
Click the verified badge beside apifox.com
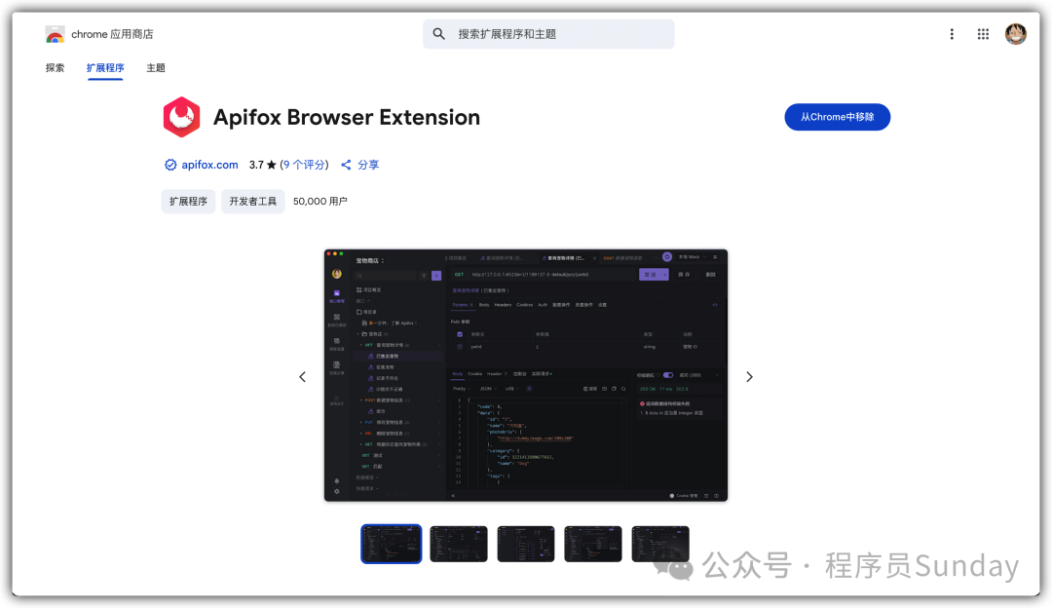click(170, 165)
